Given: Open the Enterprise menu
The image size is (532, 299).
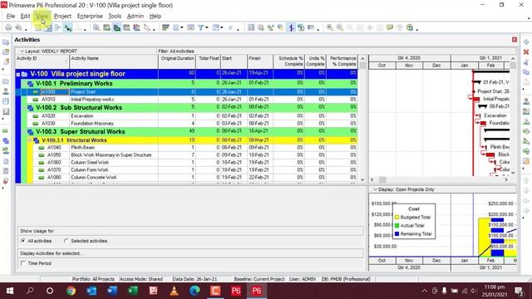Looking at the screenshot, I should coord(90,16).
